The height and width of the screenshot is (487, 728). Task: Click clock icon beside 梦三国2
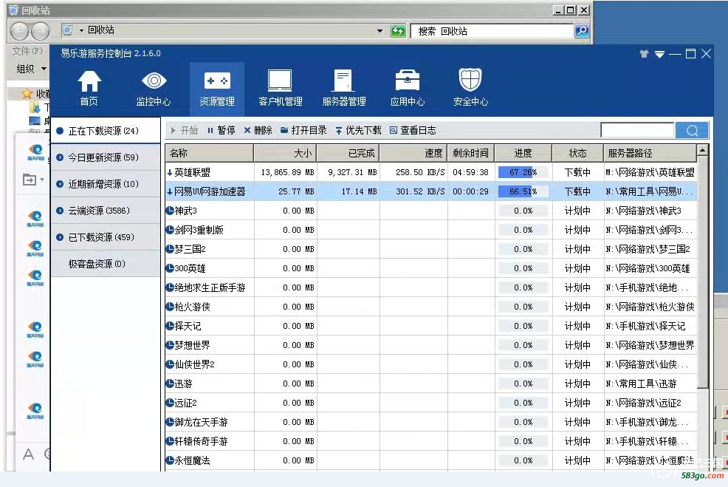coord(170,249)
